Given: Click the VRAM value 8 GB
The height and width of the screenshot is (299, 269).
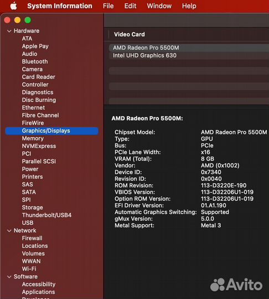Looking at the screenshot, I should (208, 159).
